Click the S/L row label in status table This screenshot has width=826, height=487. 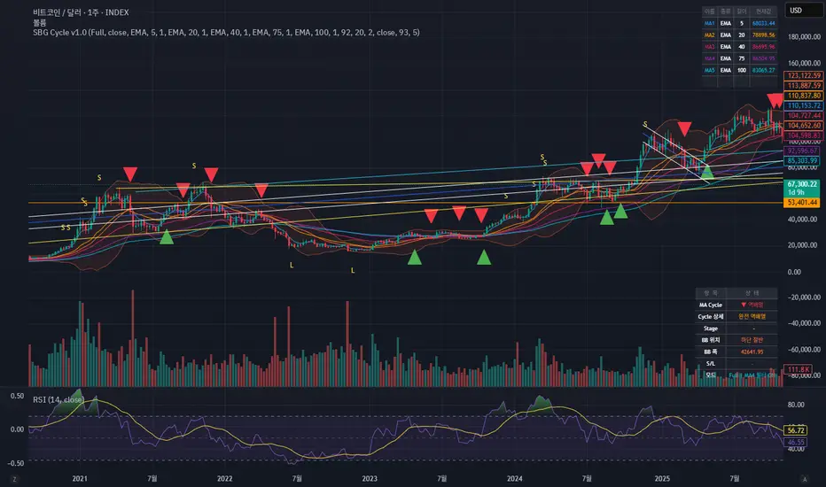click(x=711, y=363)
